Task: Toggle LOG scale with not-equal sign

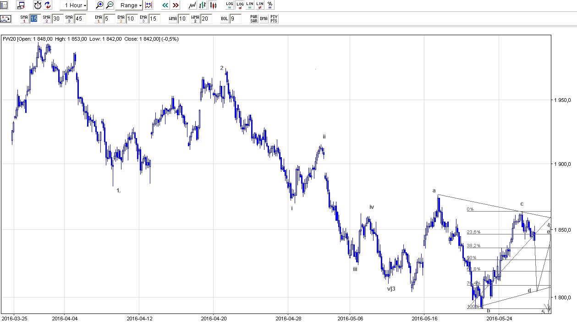Action: pos(240,5)
